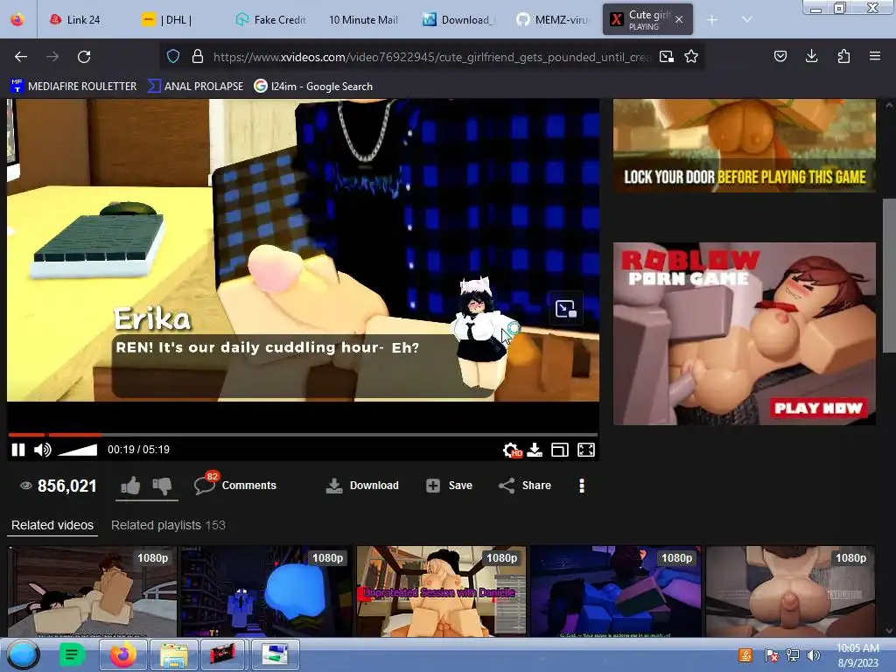The width and height of the screenshot is (896, 672).
Task: Switch to the MEMZ-virus GitHub tab
Action: click(553, 19)
